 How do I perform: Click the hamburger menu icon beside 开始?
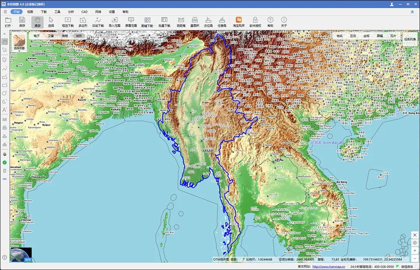pos(5,12)
